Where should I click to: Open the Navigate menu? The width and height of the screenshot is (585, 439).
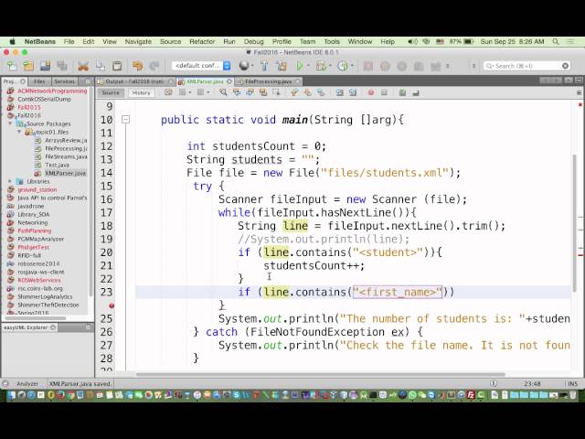pyautogui.click(x=138, y=41)
